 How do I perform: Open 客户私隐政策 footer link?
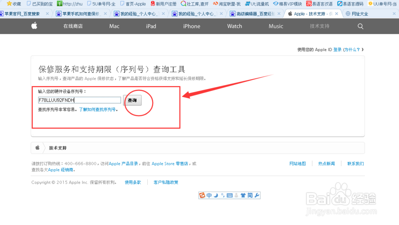[x=166, y=182]
